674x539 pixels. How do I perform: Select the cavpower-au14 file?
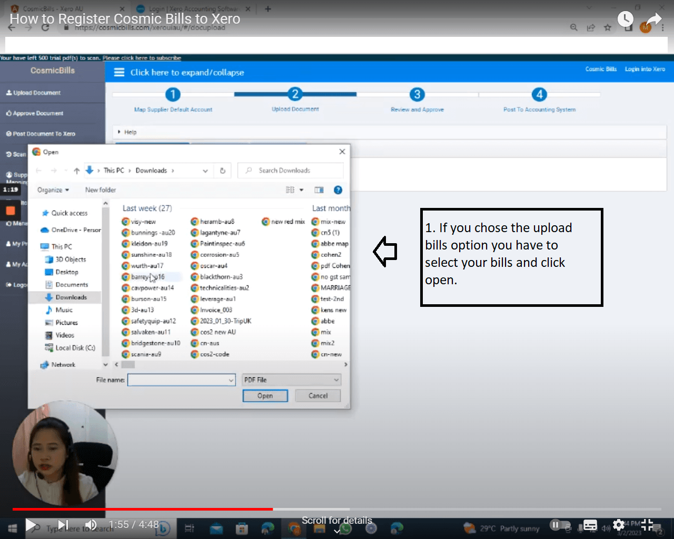tap(148, 288)
